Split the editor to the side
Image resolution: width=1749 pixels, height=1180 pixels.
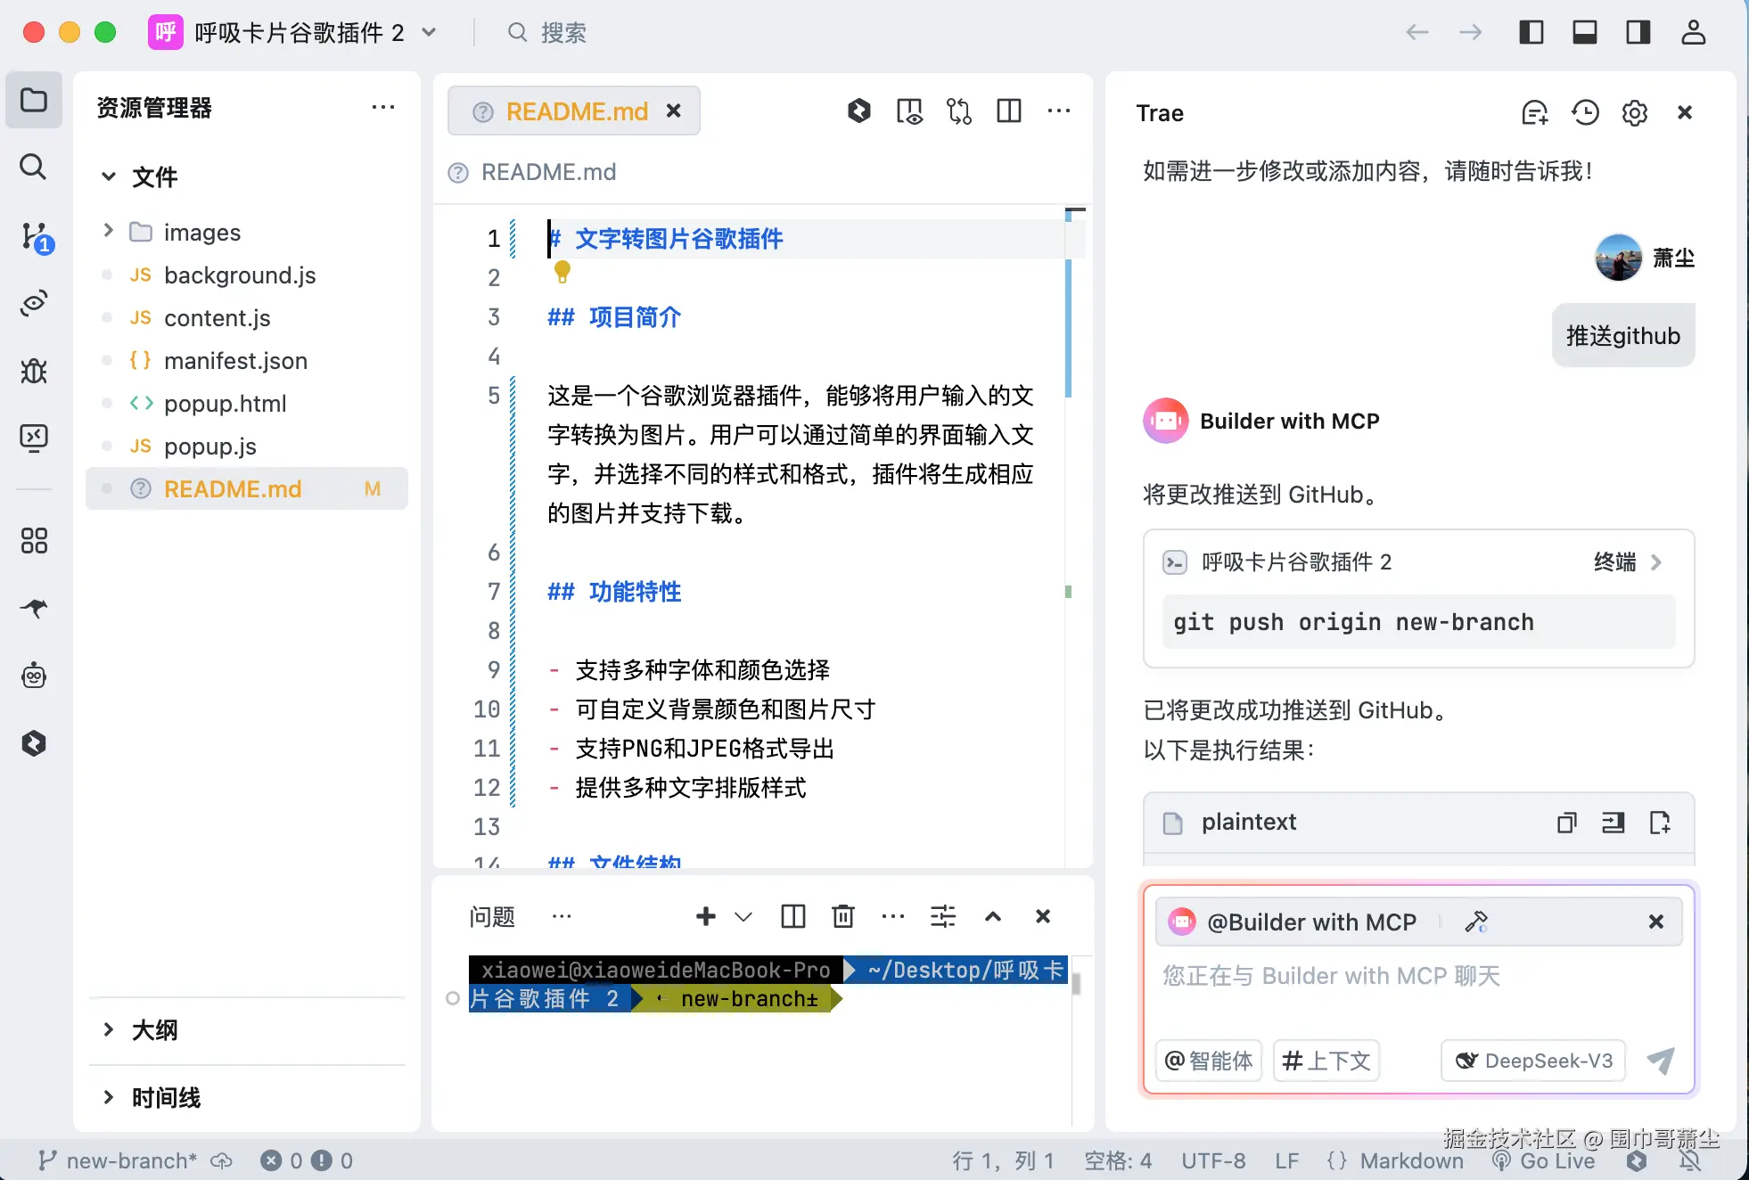(x=1008, y=111)
